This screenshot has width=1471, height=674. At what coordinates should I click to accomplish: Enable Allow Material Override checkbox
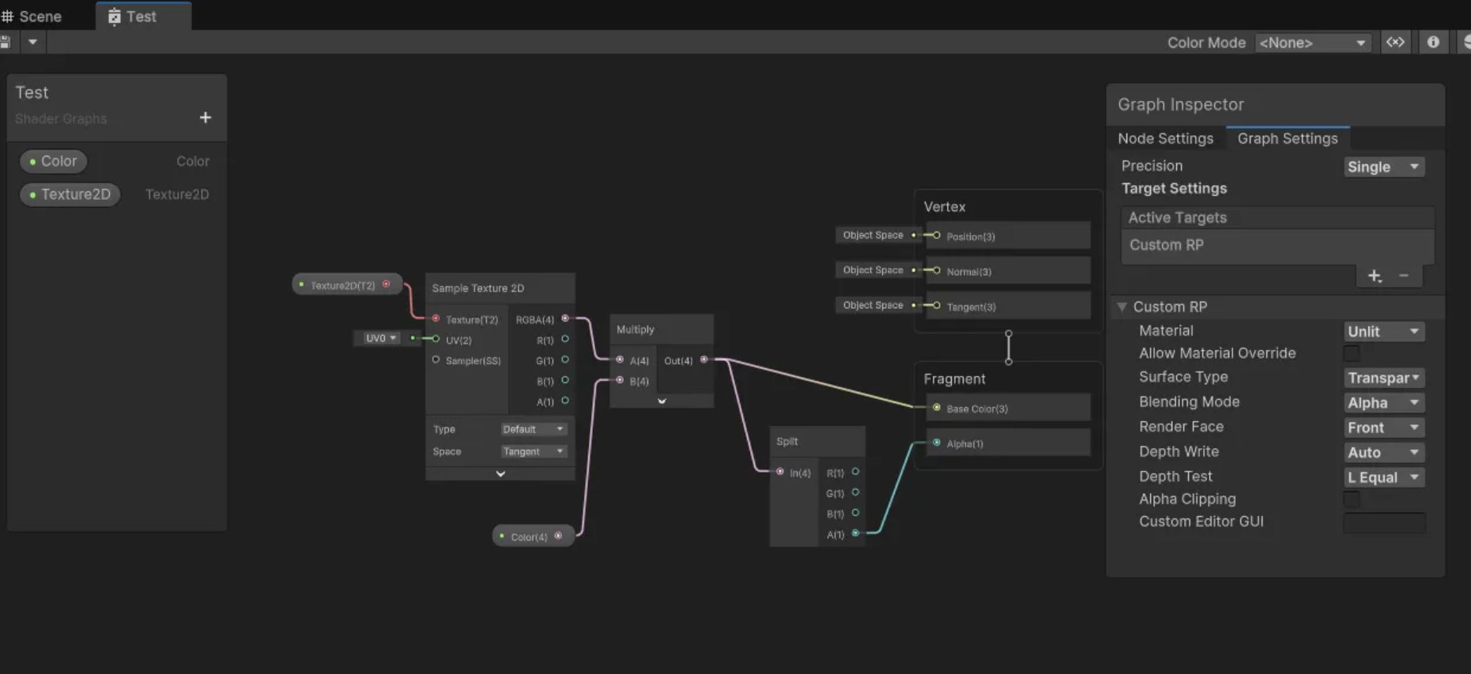pyautogui.click(x=1352, y=353)
